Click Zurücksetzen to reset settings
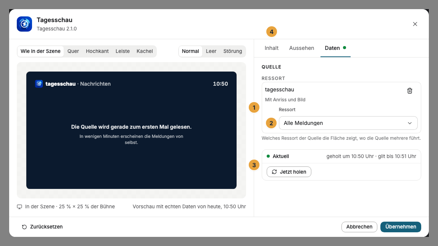 tap(42, 227)
